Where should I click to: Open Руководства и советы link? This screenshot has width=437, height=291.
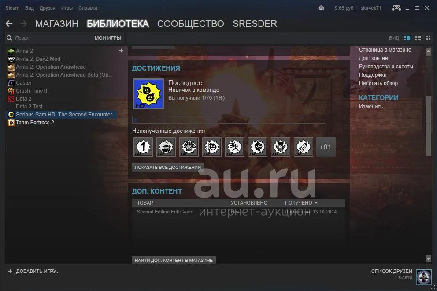[x=386, y=67]
